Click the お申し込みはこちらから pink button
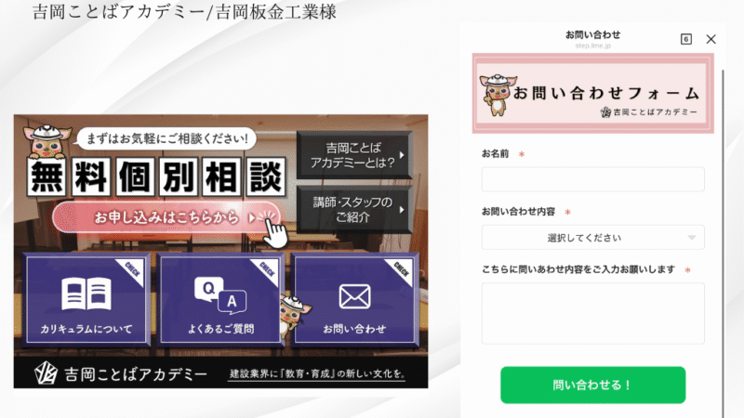The height and width of the screenshot is (418, 744). coord(166,217)
